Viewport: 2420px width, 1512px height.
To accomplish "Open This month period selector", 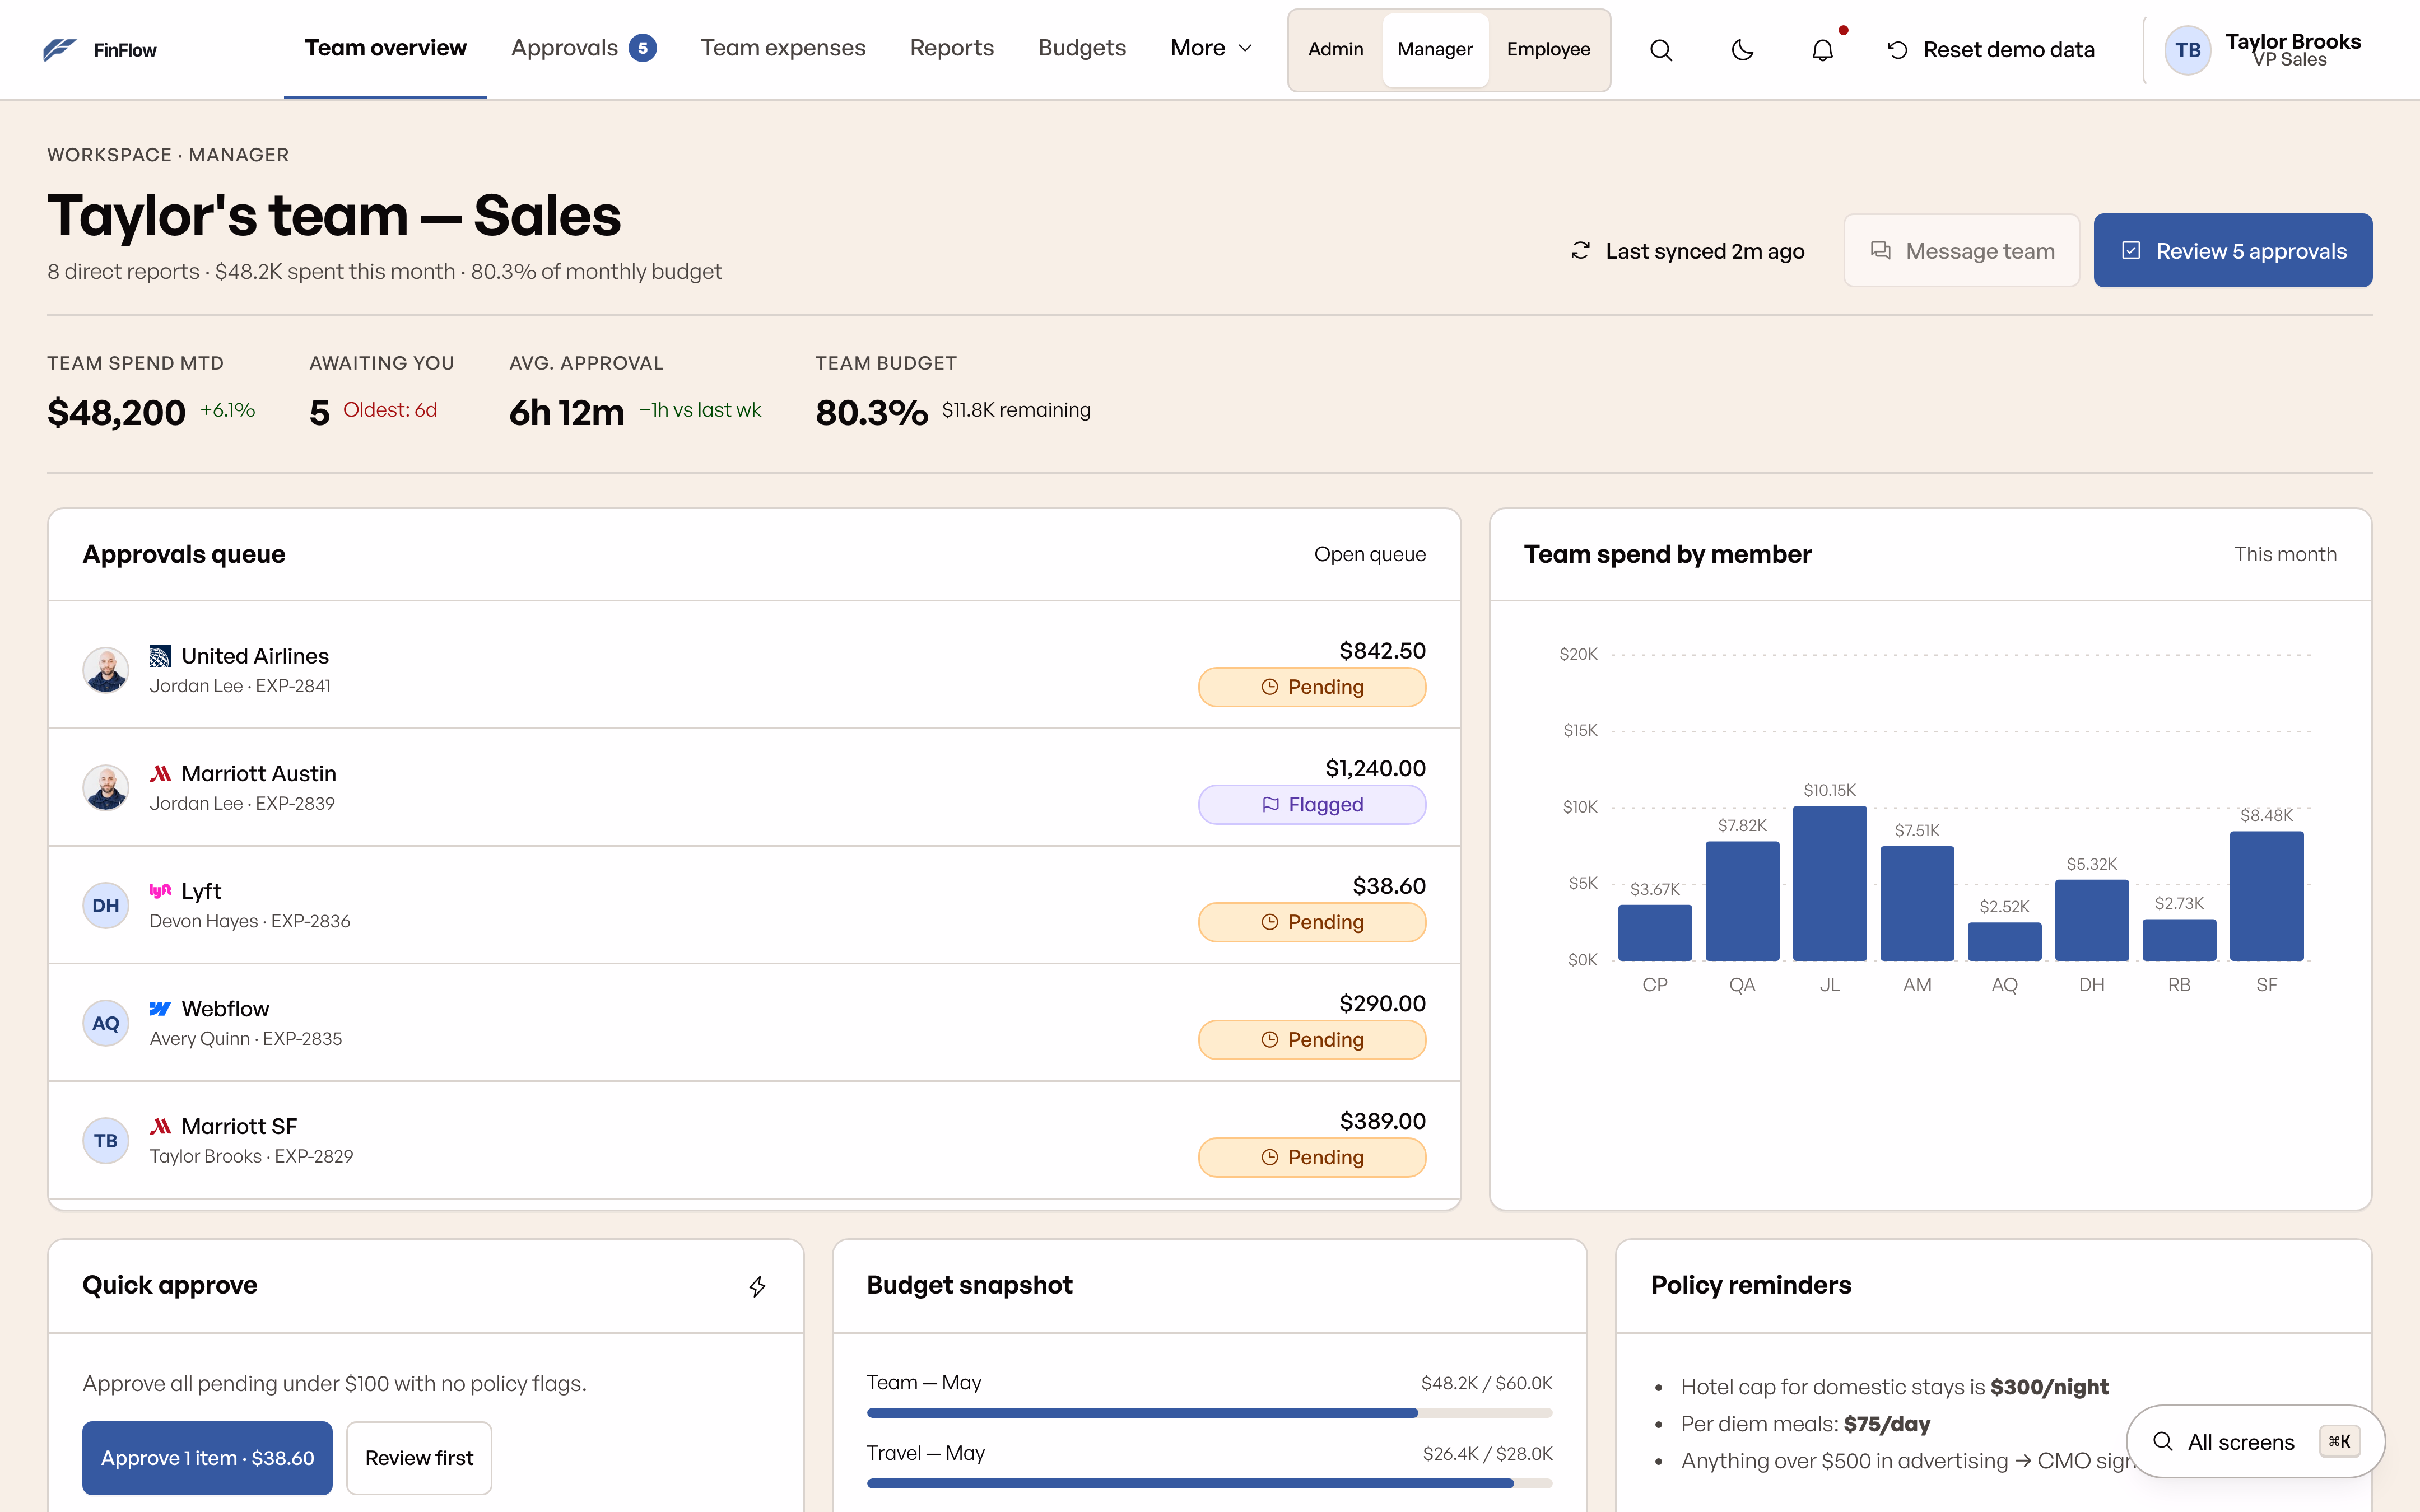I will tap(2285, 554).
